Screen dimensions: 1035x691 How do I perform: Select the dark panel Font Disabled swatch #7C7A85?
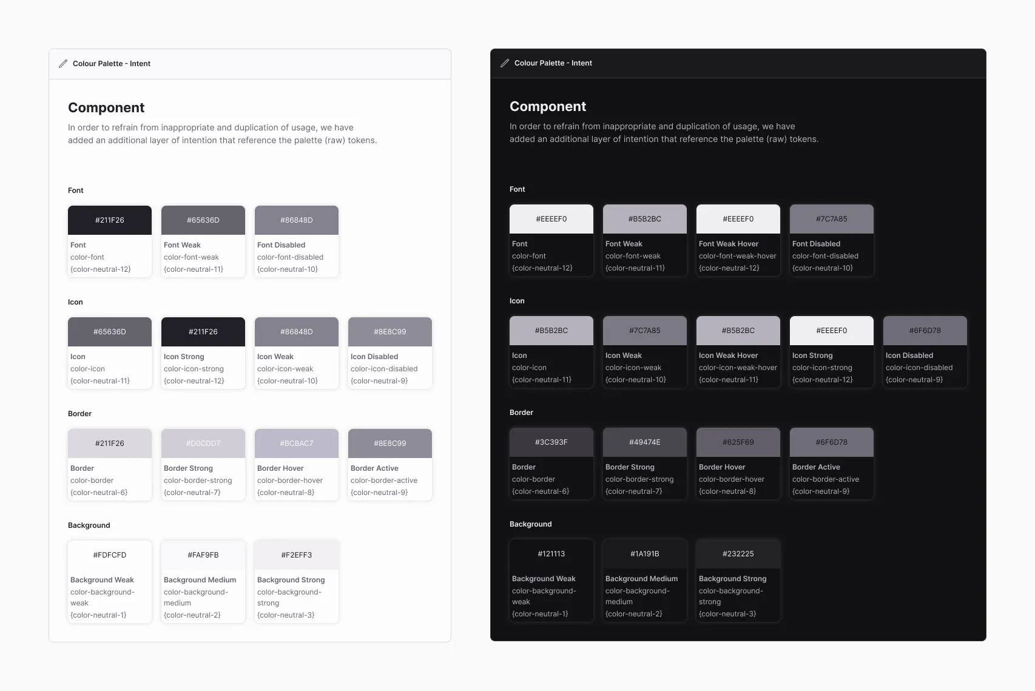832,219
